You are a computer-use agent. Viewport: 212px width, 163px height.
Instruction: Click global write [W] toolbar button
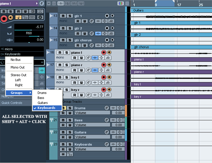(81, 3)
